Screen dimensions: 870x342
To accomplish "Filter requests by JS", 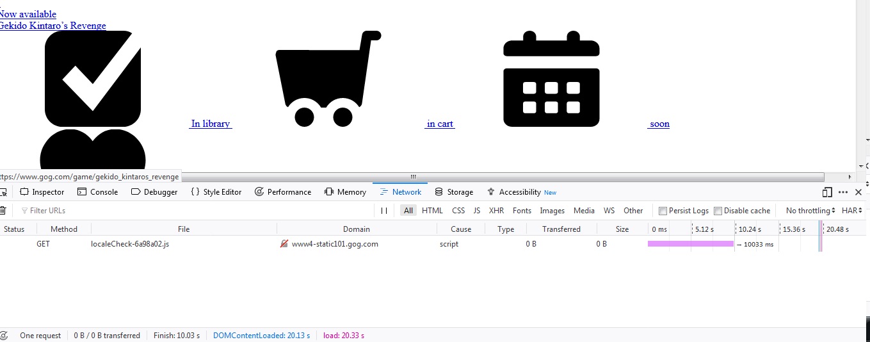I will (477, 211).
